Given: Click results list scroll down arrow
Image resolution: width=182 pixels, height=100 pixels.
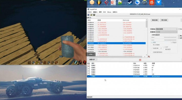Looking at the screenshot, I should 146,55.
